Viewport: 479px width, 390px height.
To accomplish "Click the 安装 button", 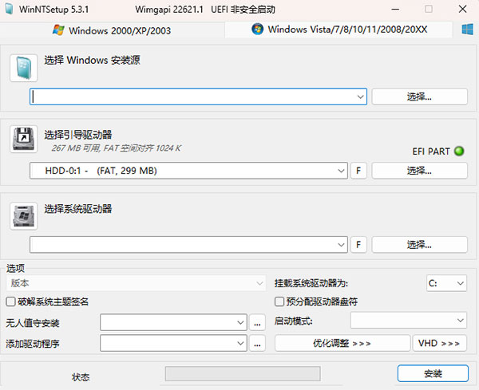I will [432, 373].
